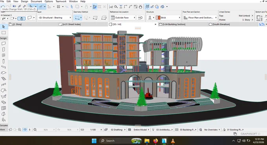The width and height of the screenshot is (267, 145).
Task: Select the Marquee tool
Action: point(4,32)
